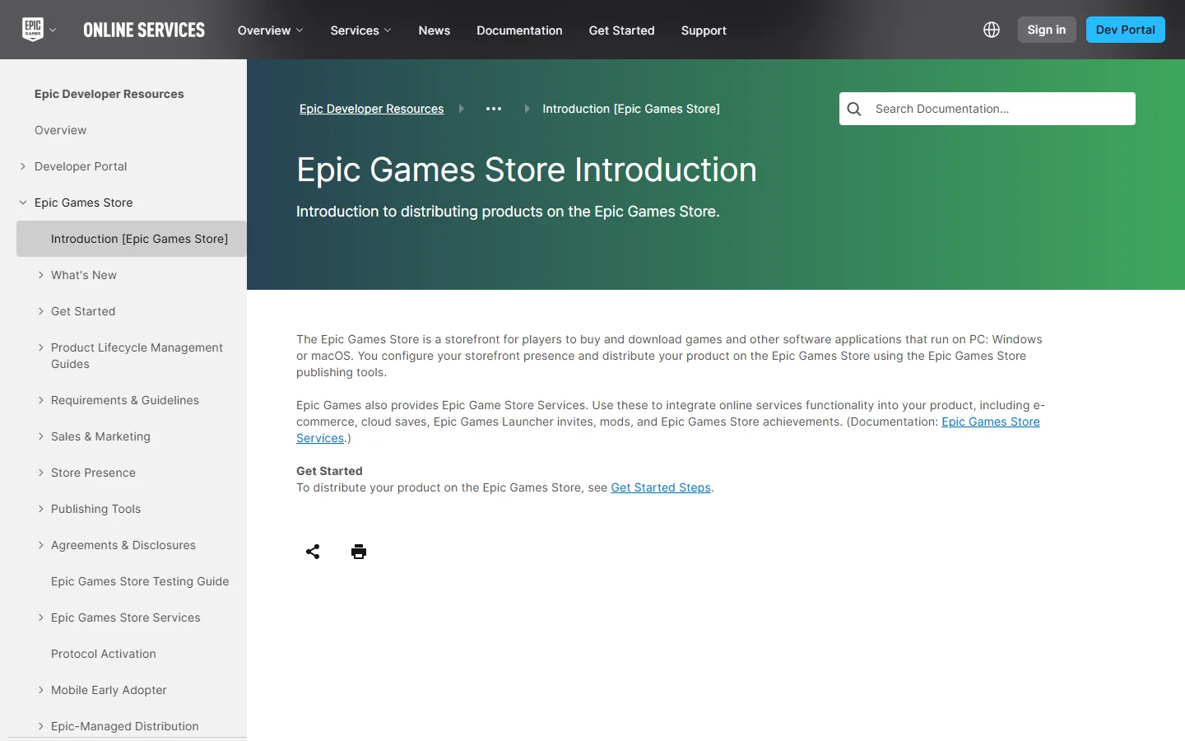Select Introduction [Epic Games Store] in sidebar
This screenshot has width=1185, height=741.
tap(132, 239)
